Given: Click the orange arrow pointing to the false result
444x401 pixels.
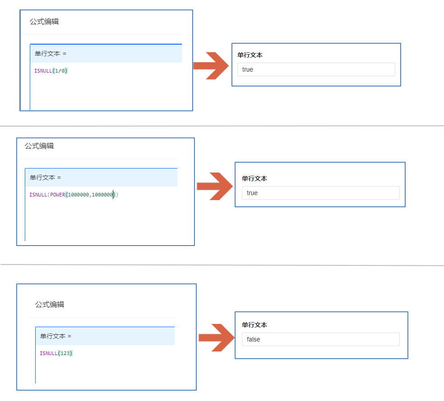Looking at the screenshot, I should tap(216, 337).
